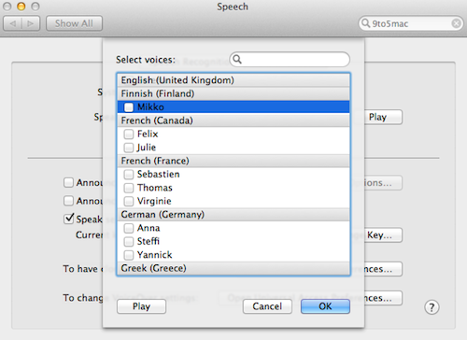Select the Sebastien voice checkbox

(129, 175)
